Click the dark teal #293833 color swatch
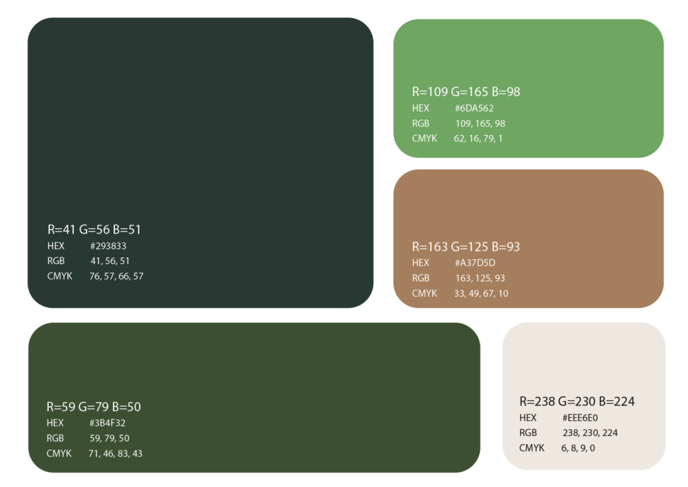Image resolution: width=688 pixels, height=487 pixels. 200,163
